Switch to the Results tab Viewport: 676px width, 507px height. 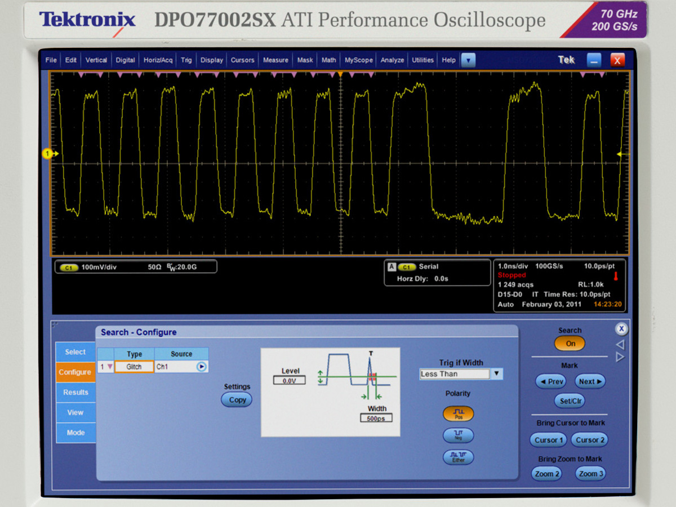75,392
